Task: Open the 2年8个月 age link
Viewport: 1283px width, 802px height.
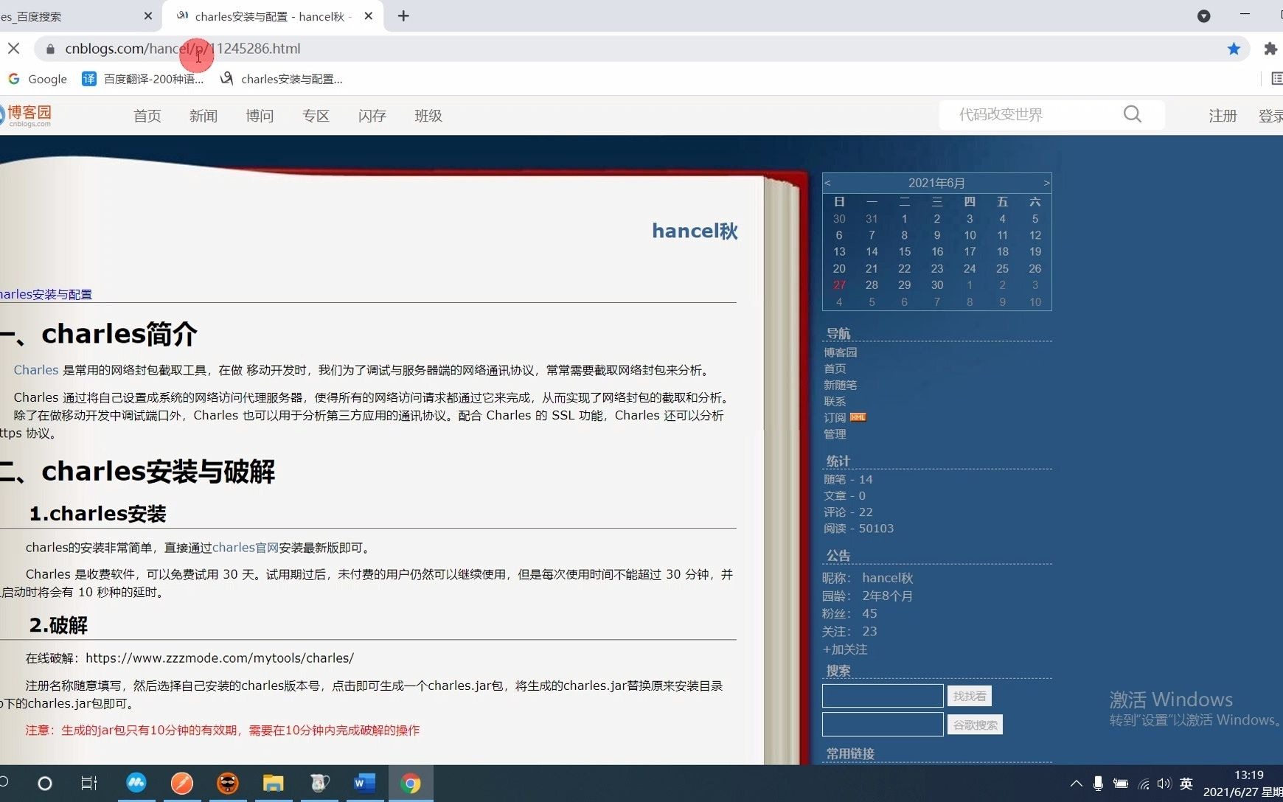Action: 888,596
